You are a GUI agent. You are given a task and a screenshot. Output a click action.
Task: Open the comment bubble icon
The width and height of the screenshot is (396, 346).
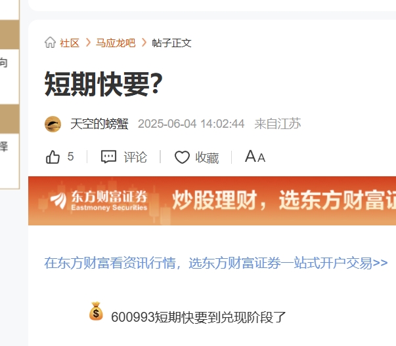pyautogui.click(x=108, y=157)
